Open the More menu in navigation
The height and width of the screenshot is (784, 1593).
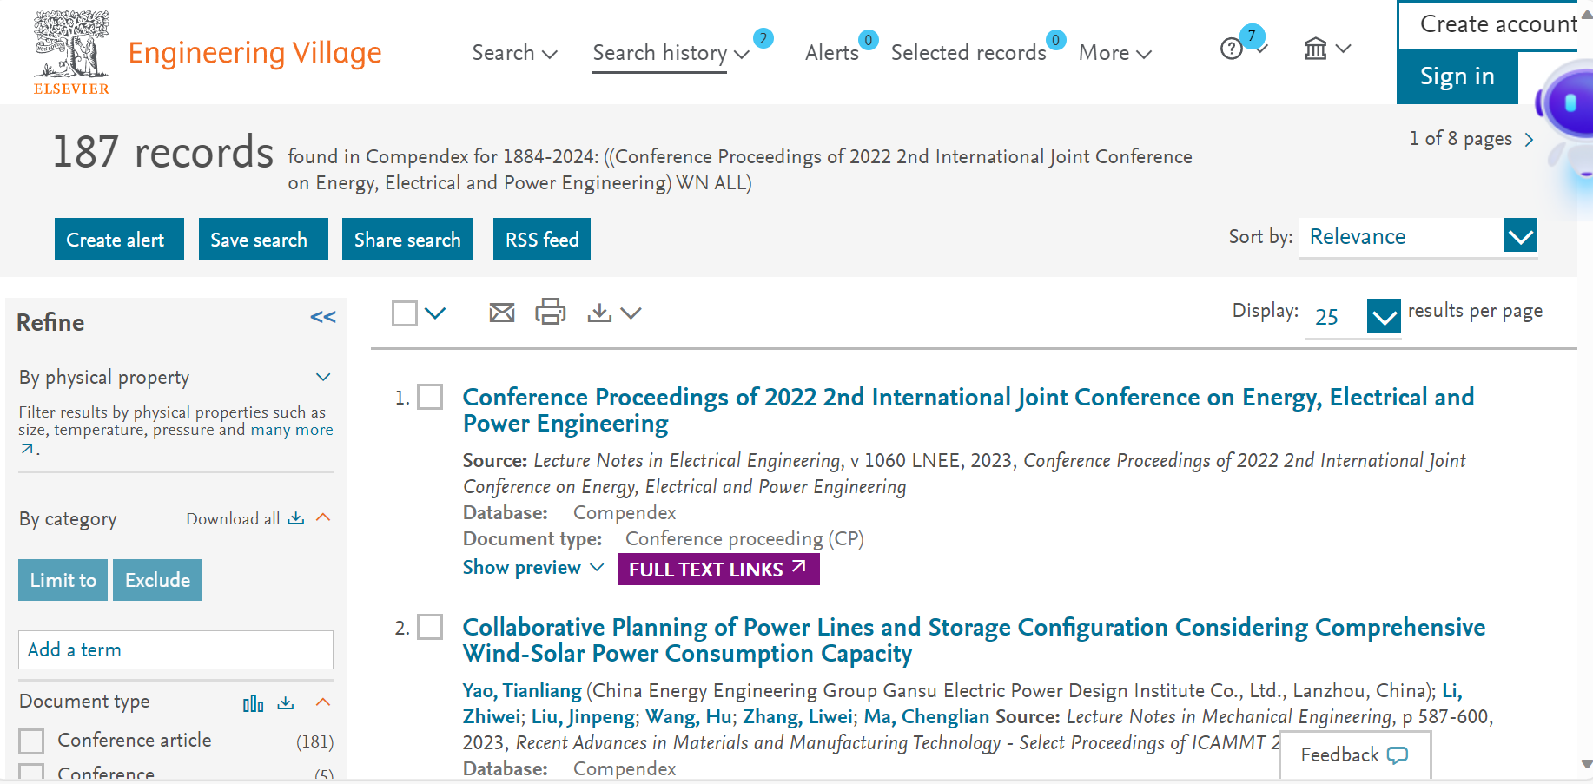tap(1114, 53)
